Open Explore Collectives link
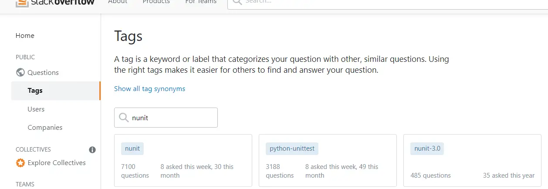 tap(57, 163)
